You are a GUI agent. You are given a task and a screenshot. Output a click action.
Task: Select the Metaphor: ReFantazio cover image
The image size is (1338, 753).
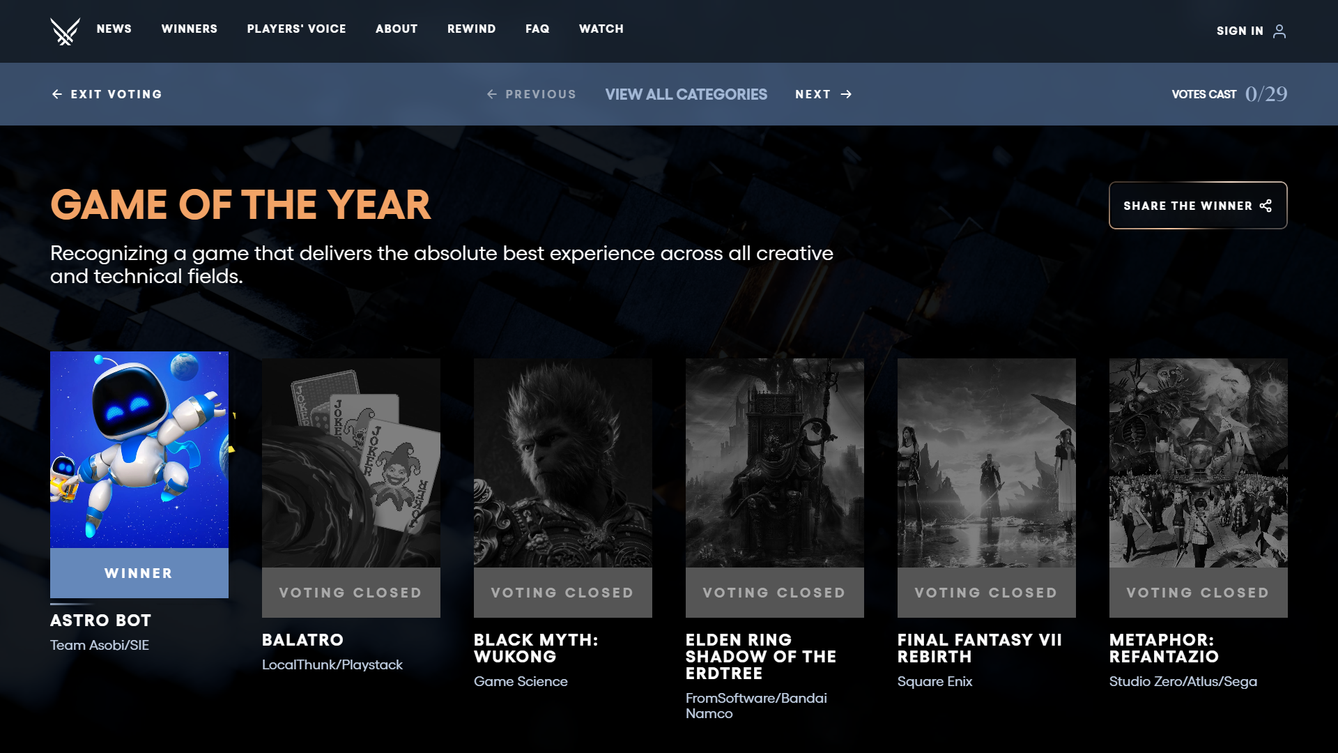[1199, 463]
